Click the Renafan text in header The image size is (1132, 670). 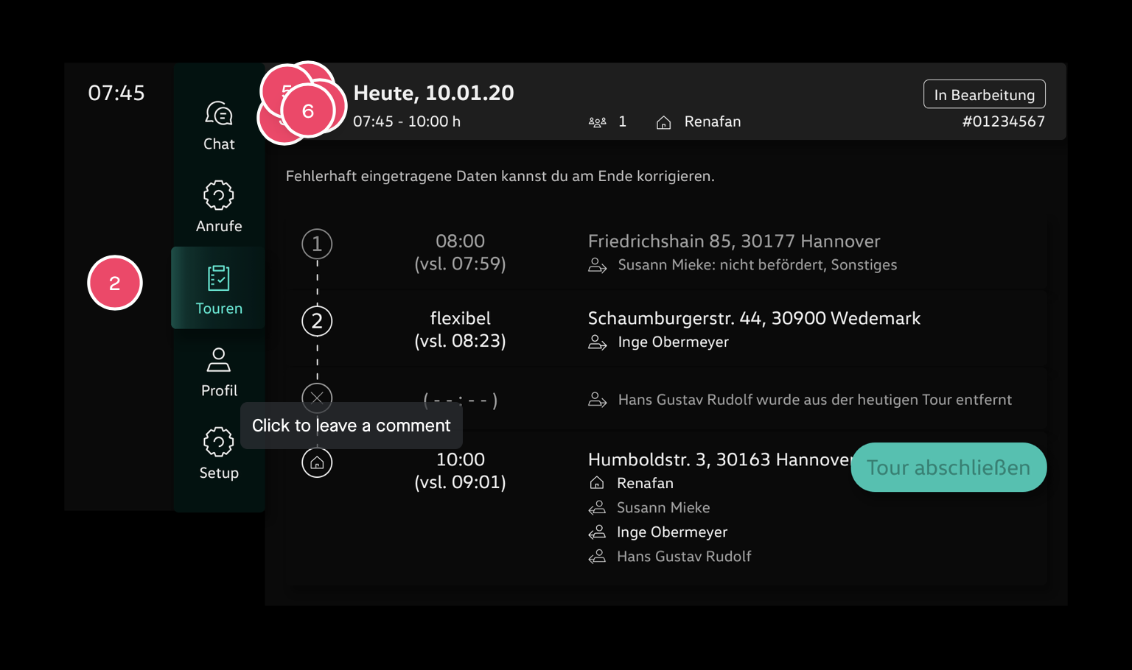[713, 121]
